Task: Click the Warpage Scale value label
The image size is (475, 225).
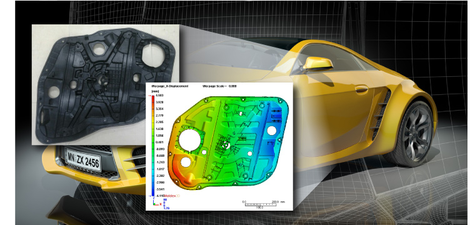Action: coord(219,86)
